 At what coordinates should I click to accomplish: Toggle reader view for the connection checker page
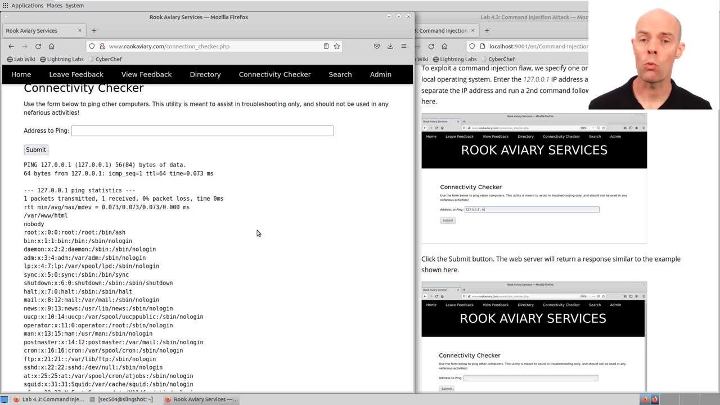click(x=326, y=46)
